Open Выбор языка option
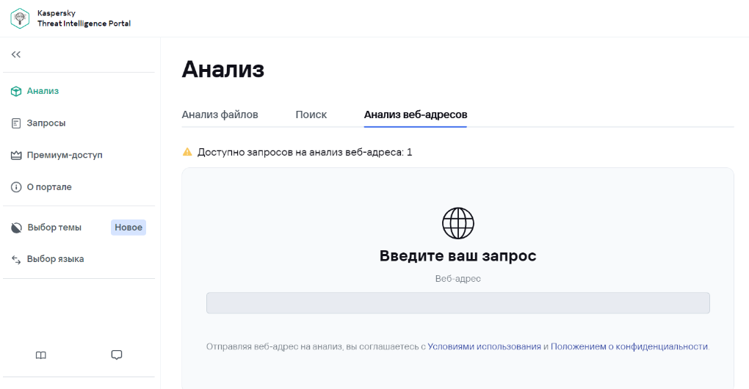 55,258
